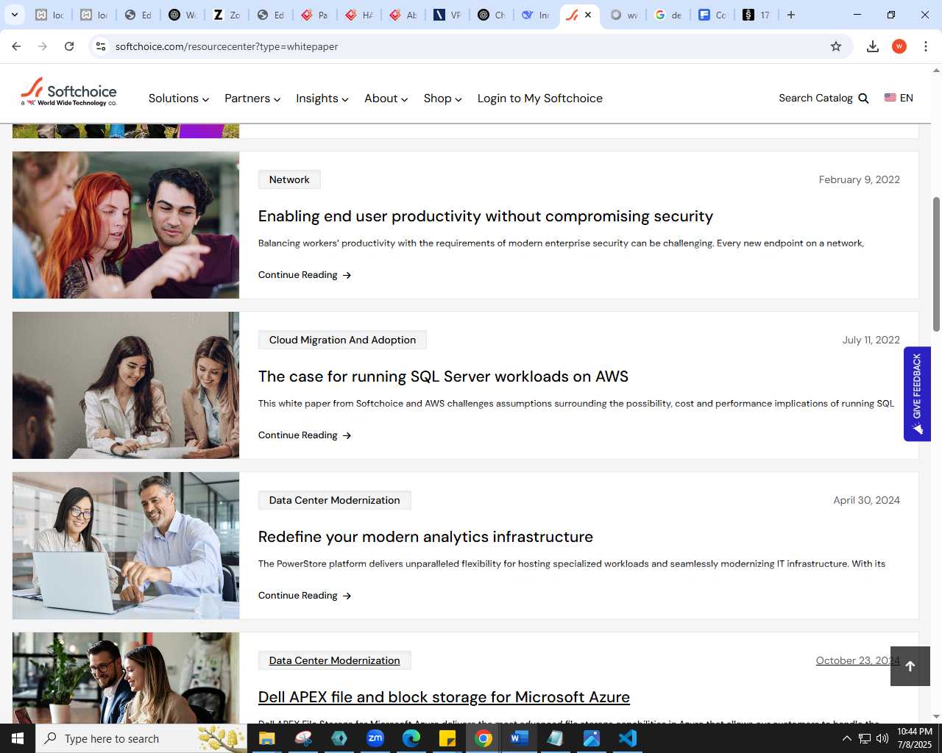Click thumbnail of red-haired woman article
Screen dimensions: 942x753
pyautogui.click(x=126, y=225)
